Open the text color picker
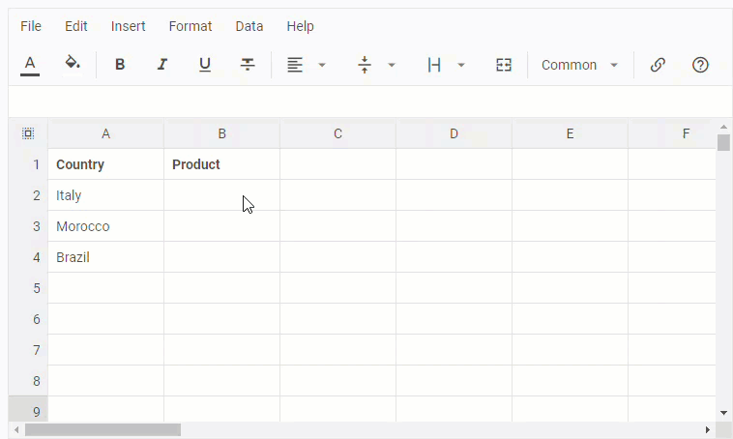Viewport: 733px width, 439px height. 30,65
